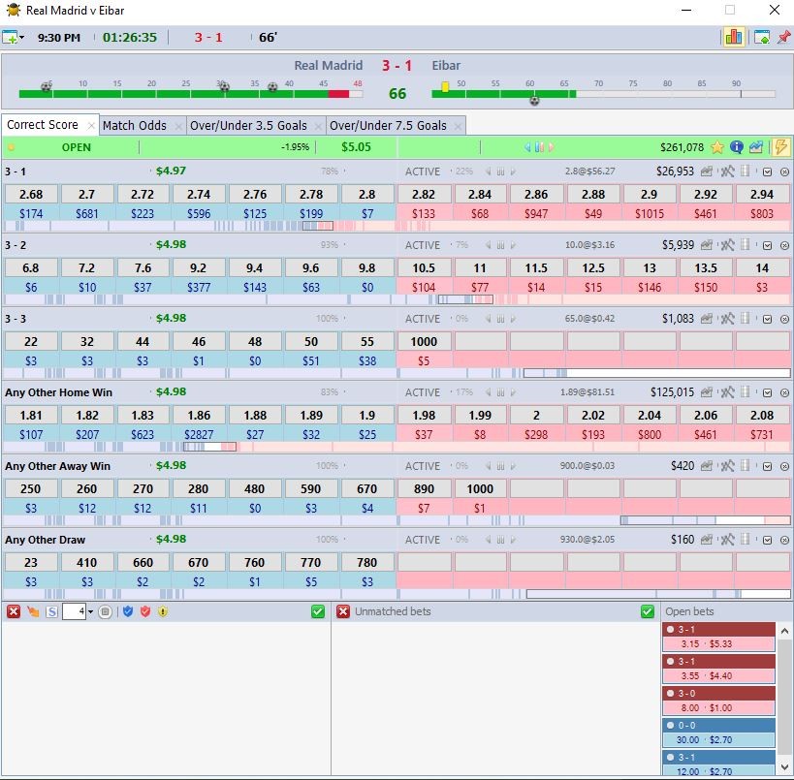
Task: Open chart icon for 3 - 3 row
Action: (707, 319)
